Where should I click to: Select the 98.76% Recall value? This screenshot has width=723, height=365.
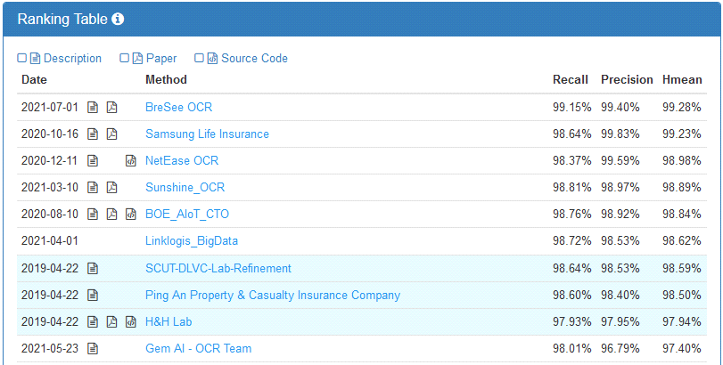[571, 214]
